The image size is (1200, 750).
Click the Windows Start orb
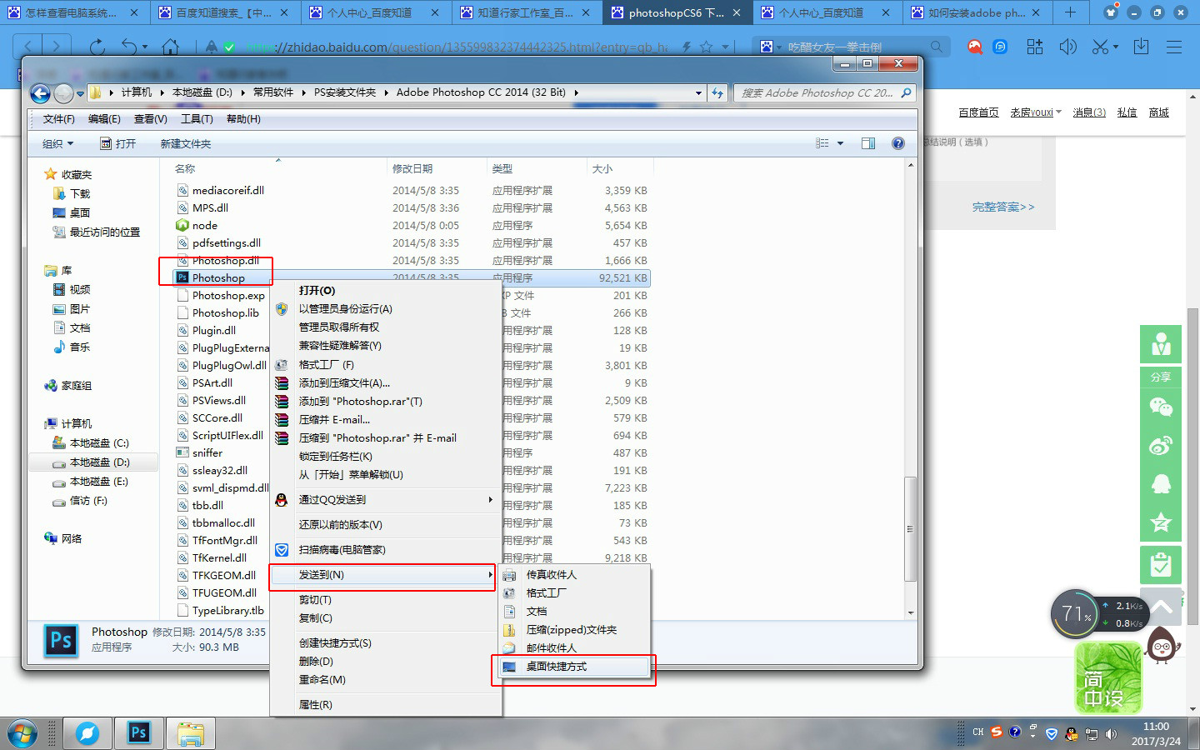coord(22,734)
